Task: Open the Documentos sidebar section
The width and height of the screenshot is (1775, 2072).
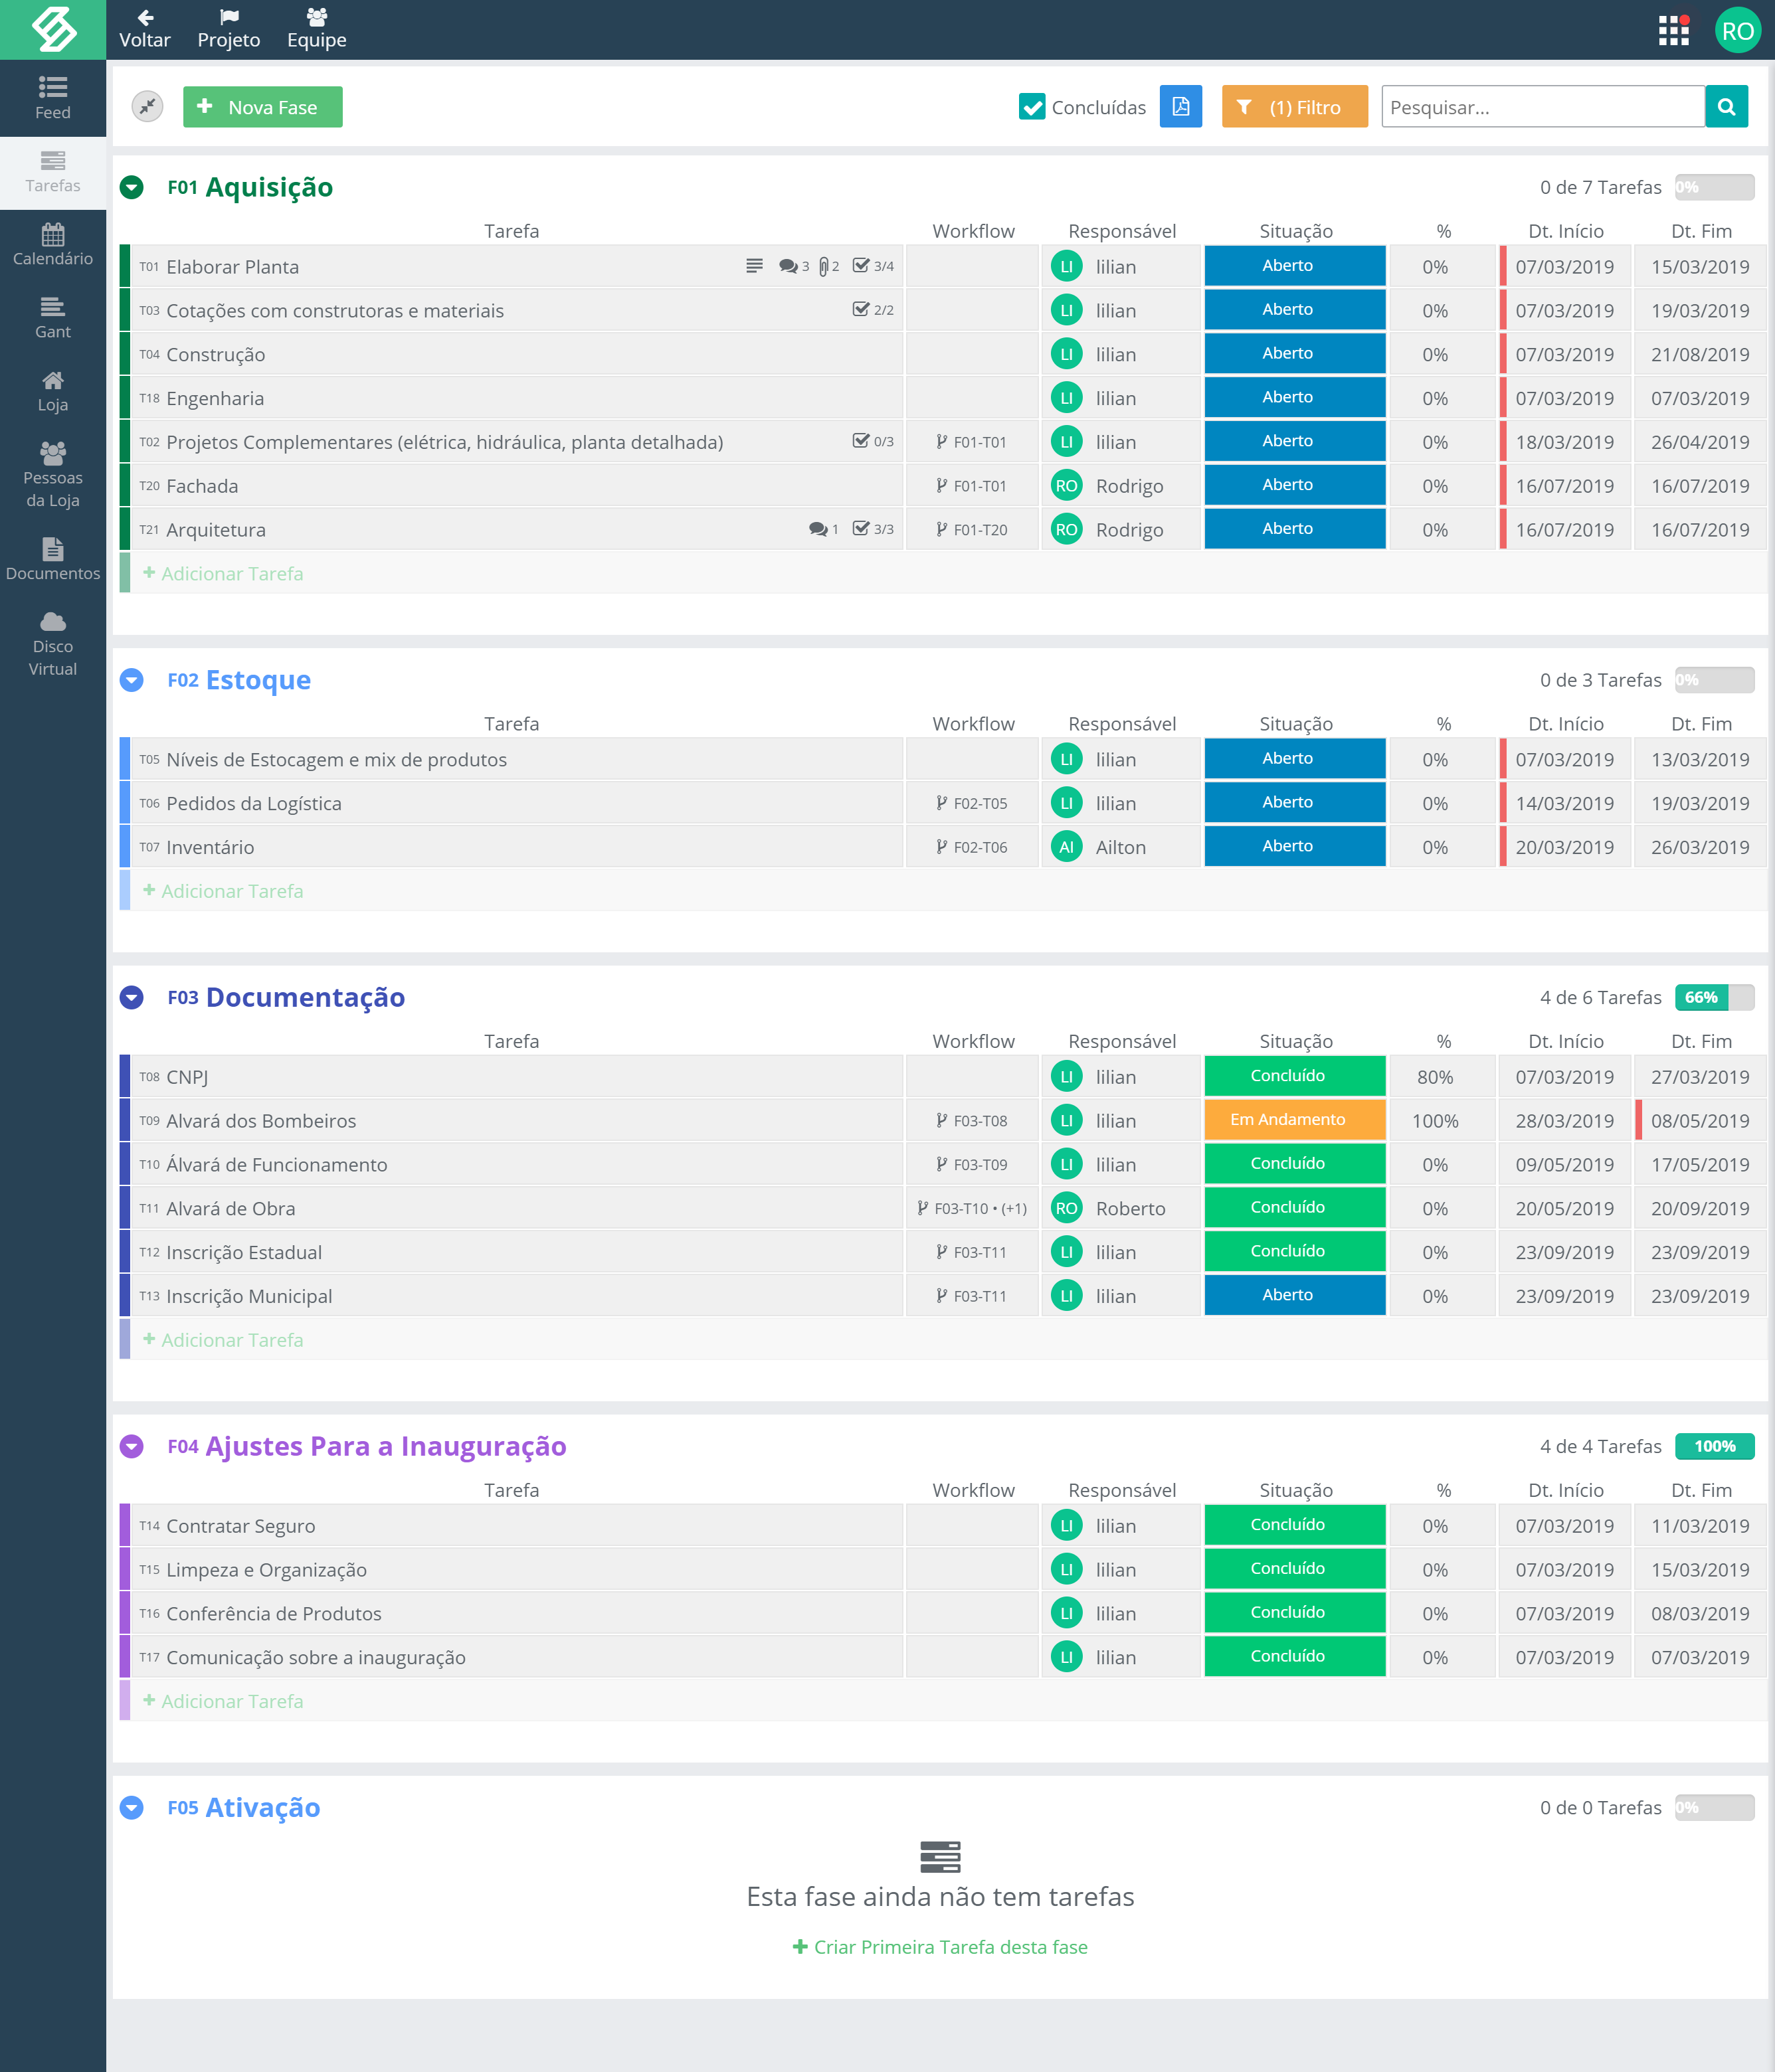Action: (x=53, y=559)
